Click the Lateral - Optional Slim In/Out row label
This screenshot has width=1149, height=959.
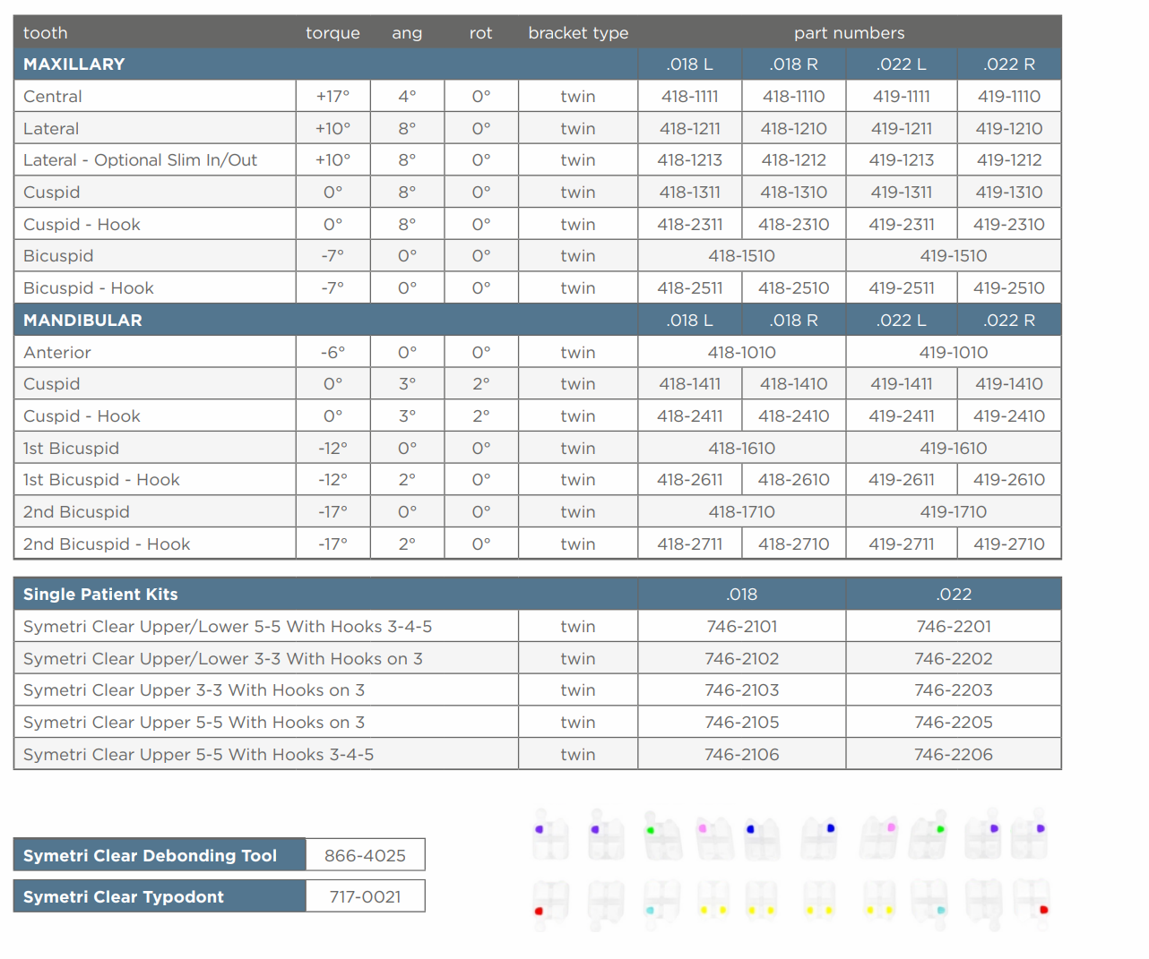(x=140, y=160)
